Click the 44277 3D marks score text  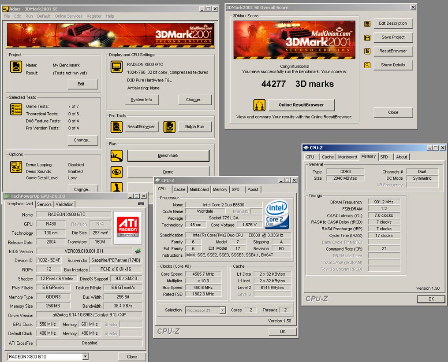298,84
